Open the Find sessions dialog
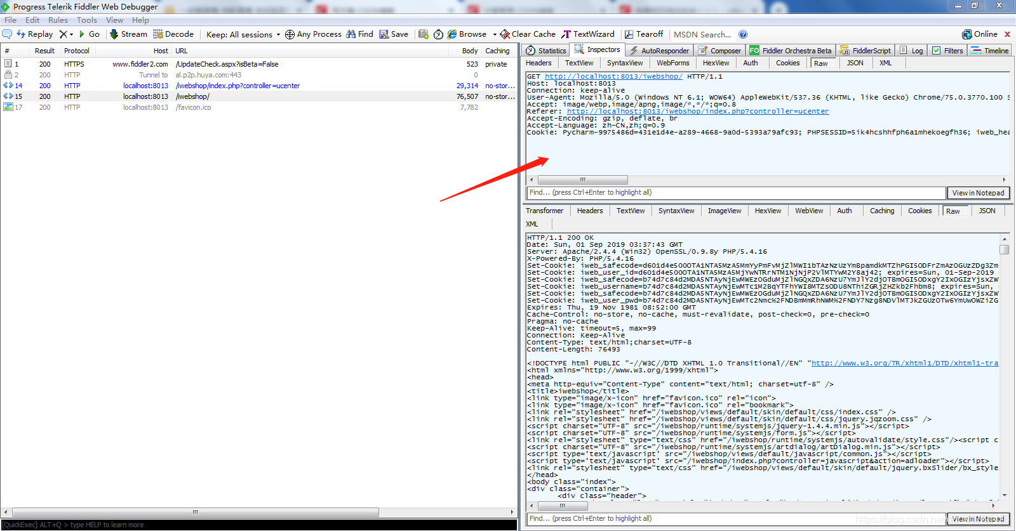The height and width of the screenshot is (531, 1016). tap(359, 34)
